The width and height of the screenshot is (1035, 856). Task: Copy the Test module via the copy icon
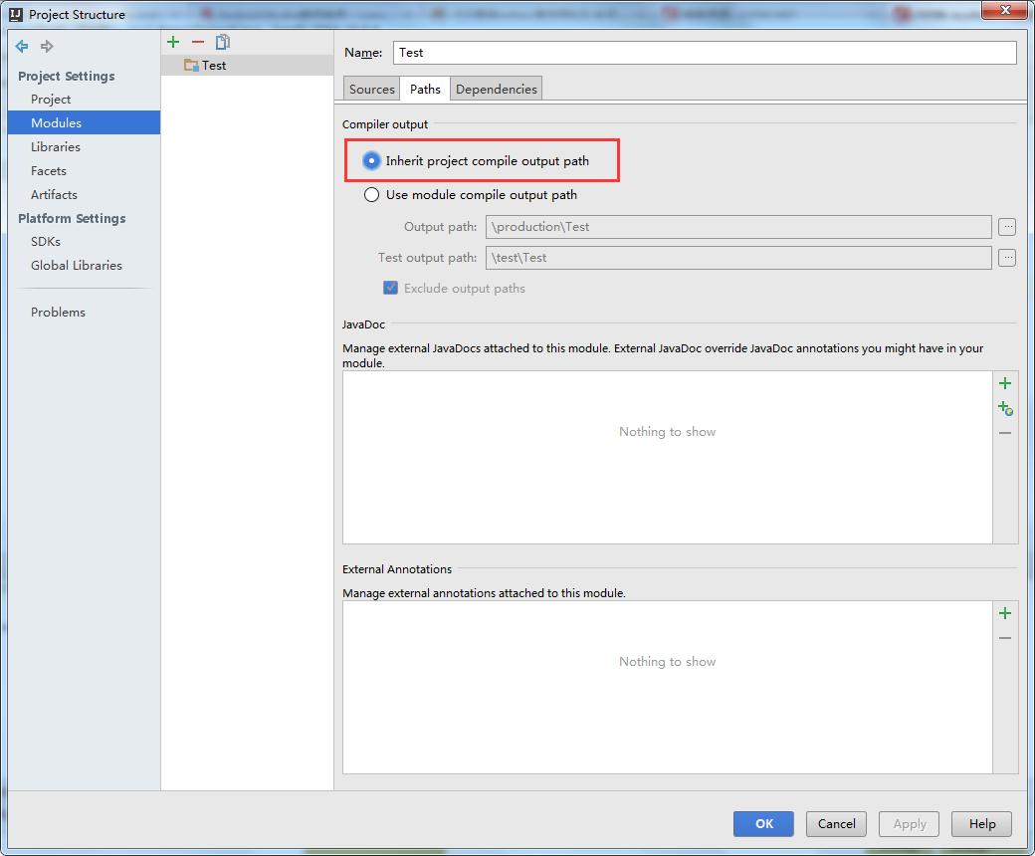pos(223,42)
